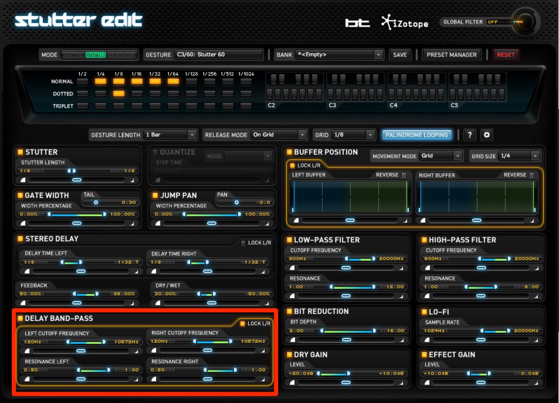Click the Left Buffer waveform display
Screen dimensions: 559x403
click(350, 197)
